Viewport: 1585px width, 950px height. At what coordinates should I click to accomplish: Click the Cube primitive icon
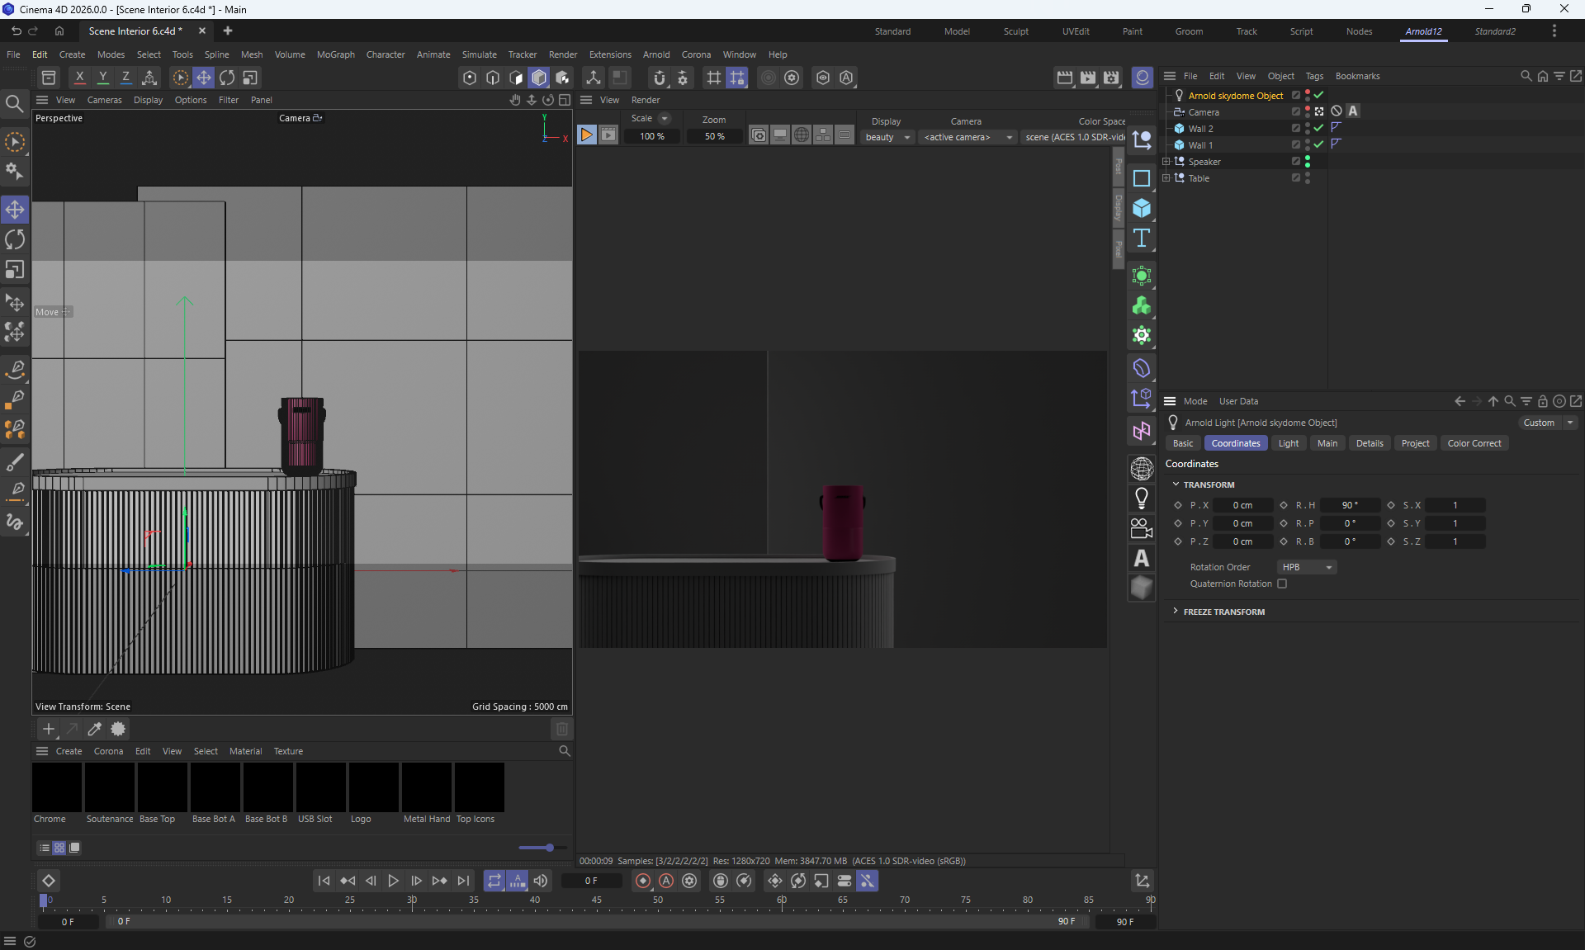click(x=1142, y=208)
